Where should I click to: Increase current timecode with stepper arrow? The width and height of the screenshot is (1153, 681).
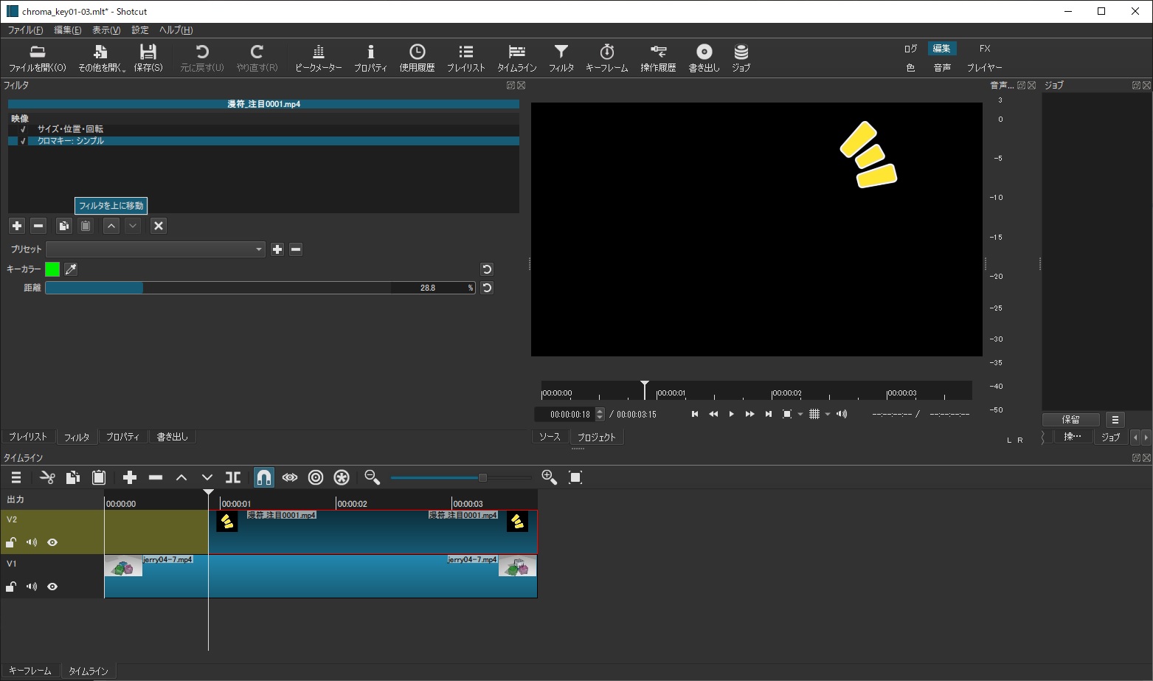(x=600, y=410)
